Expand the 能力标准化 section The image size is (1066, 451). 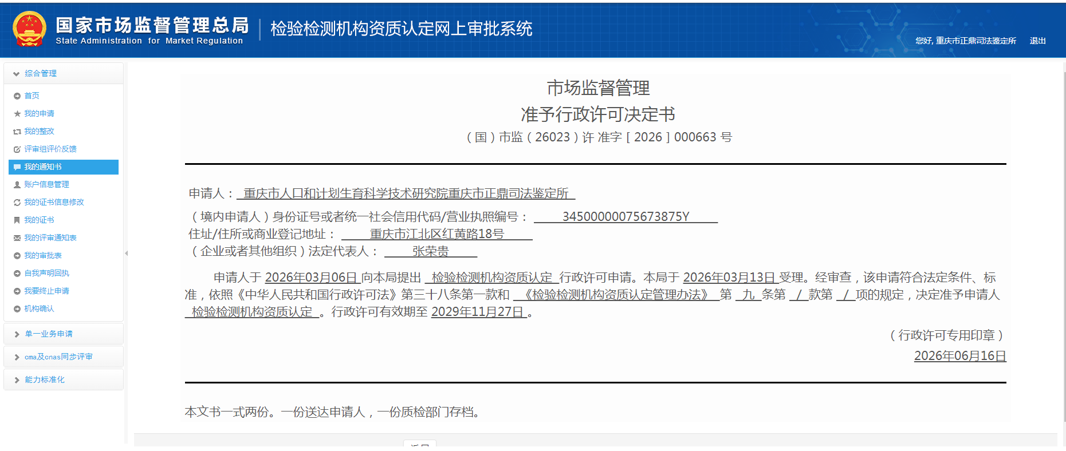64,379
